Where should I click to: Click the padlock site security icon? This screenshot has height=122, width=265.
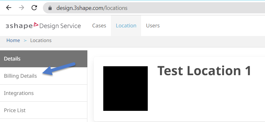[50, 8]
